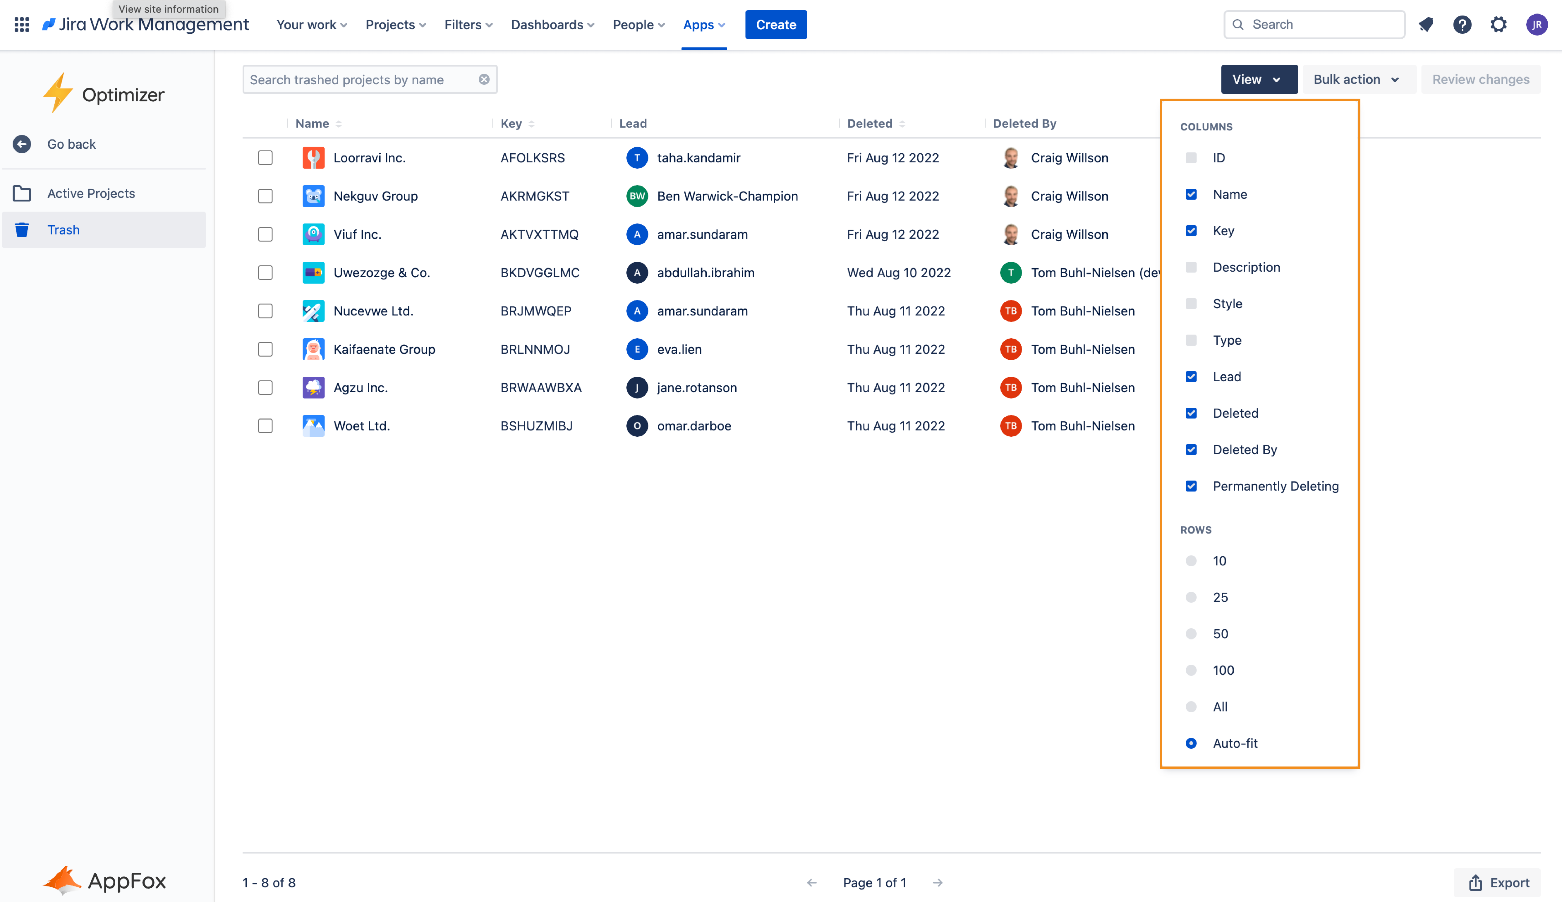The image size is (1562, 902).
Task: Uncheck the Permanently Deleting column
Action: pyautogui.click(x=1191, y=486)
